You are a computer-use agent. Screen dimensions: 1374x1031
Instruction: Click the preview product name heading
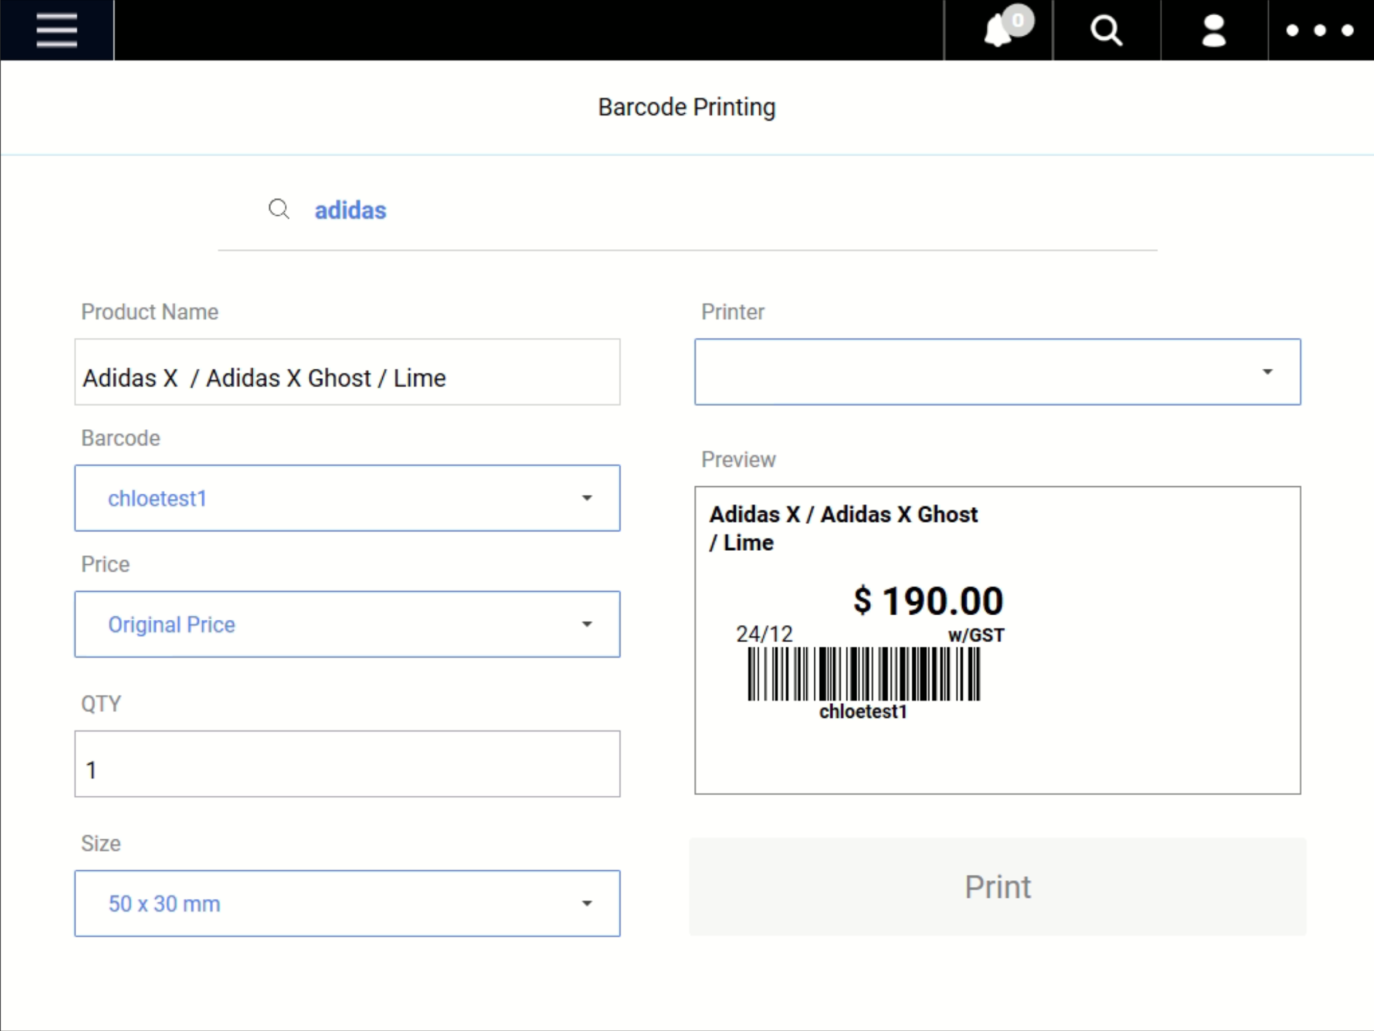[x=843, y=528]
